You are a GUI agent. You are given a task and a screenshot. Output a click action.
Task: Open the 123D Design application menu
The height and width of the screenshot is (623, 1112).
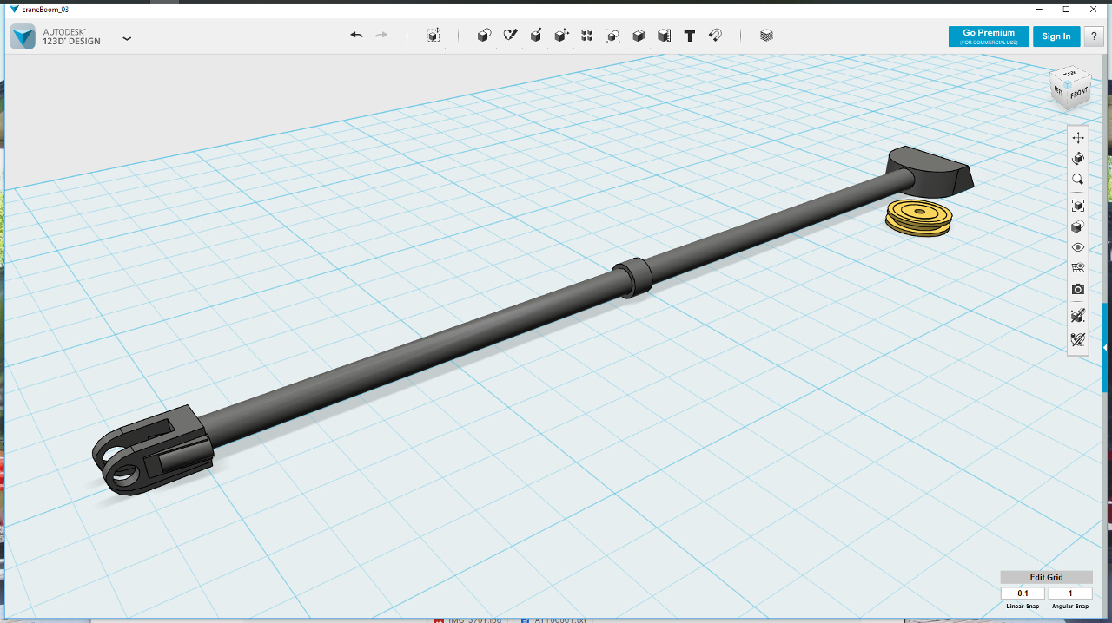(128, 38)
